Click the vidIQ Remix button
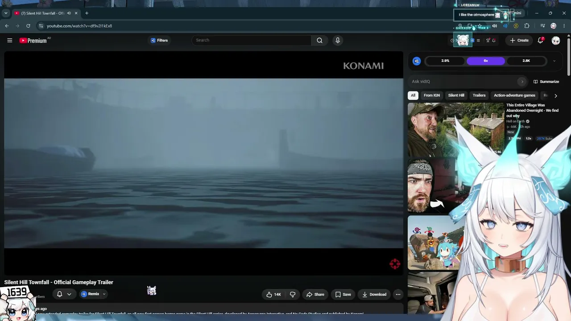The image size is (571, 321). tap(90, 294)
